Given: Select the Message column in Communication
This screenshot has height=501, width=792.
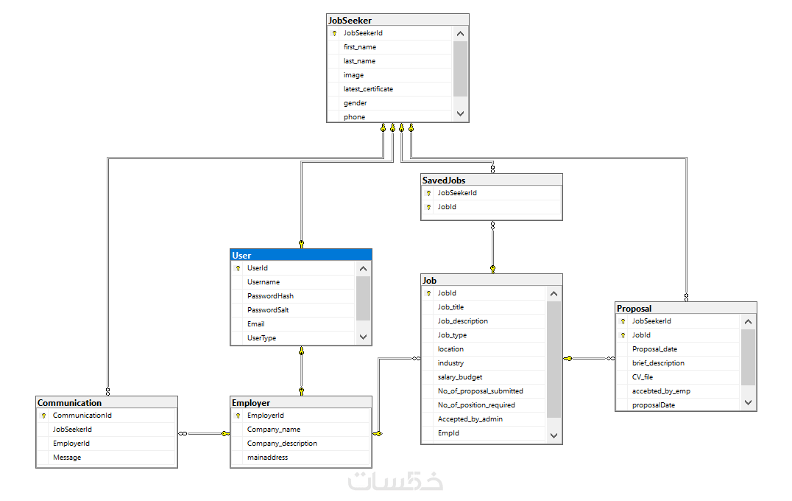Looking at the screenshot, I should pos(107,458).
